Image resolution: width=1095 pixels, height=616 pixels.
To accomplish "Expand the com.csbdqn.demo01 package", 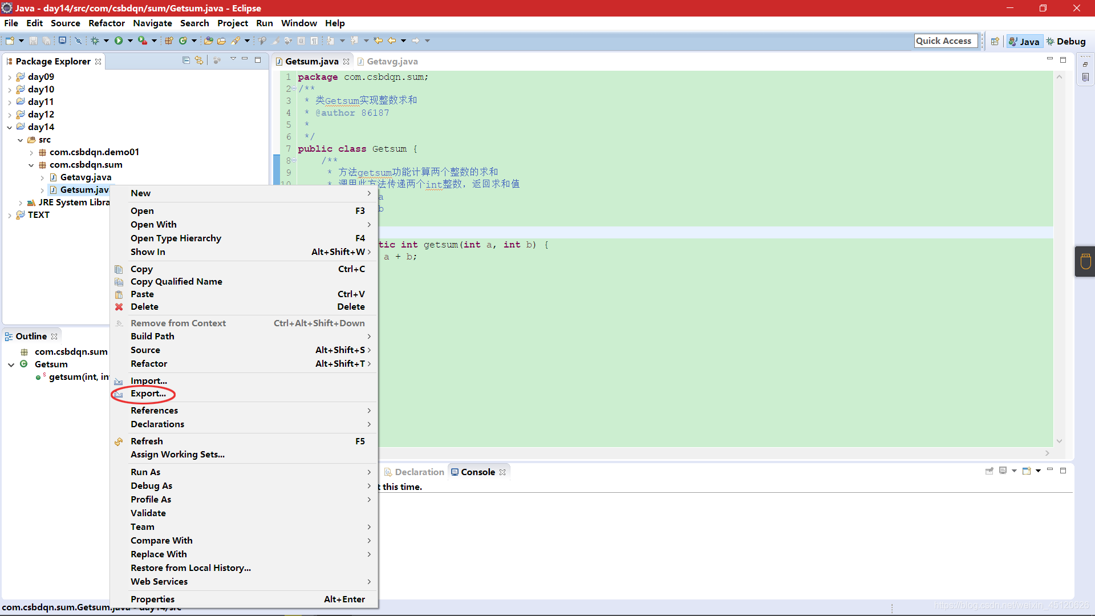I will point(31,152).
